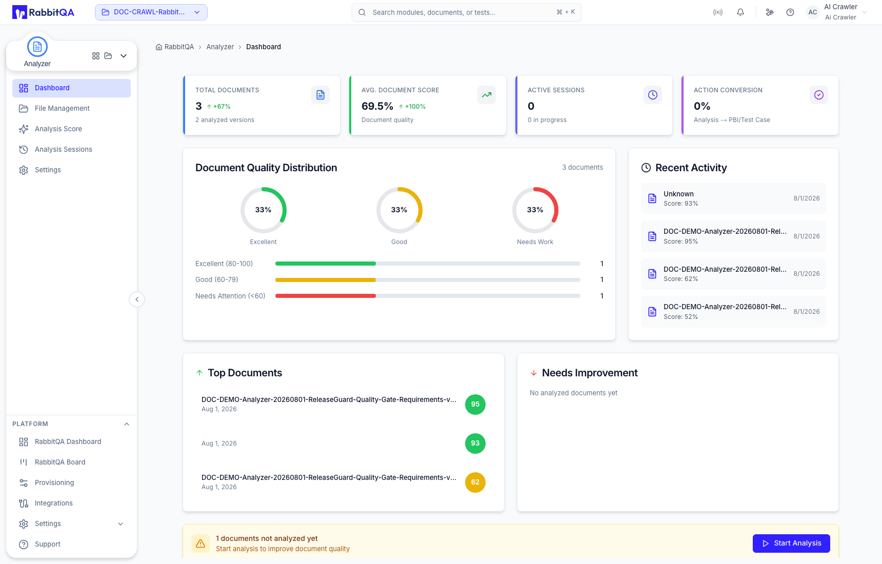
Task: Open Dashboard in sidebar
Action: tap(71, 88)
